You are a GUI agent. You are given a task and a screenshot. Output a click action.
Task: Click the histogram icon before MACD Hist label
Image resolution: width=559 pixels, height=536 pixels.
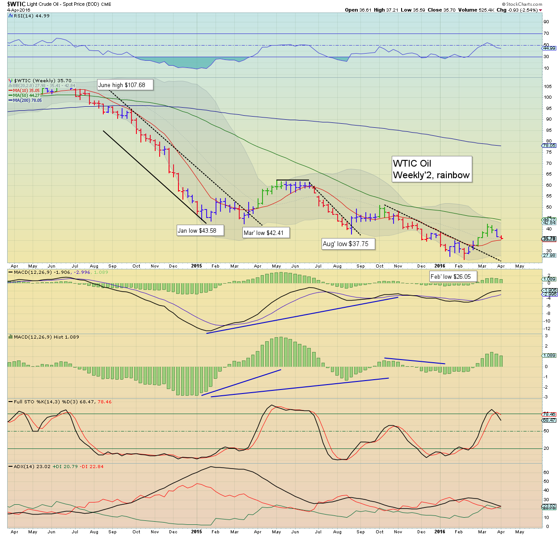coord(10,337)
